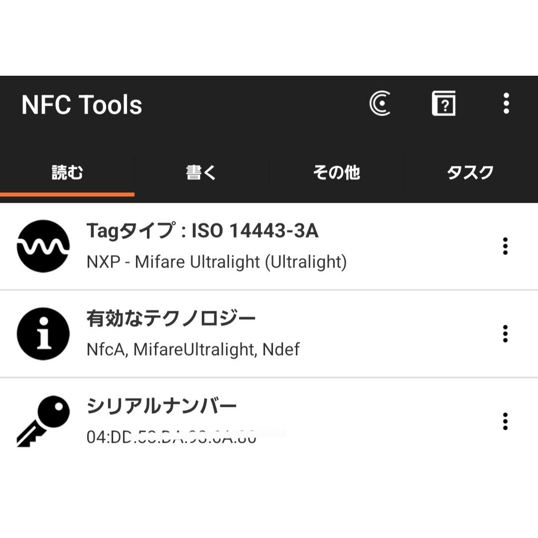
Task: Tap the info icon beside 有効なテクノロジー
Action: (x=43, y=333)
